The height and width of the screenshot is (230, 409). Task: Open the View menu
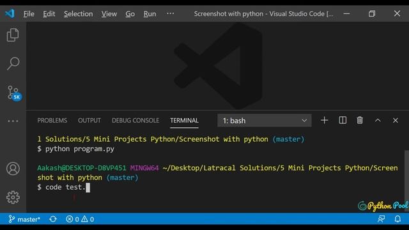[109, 13]
